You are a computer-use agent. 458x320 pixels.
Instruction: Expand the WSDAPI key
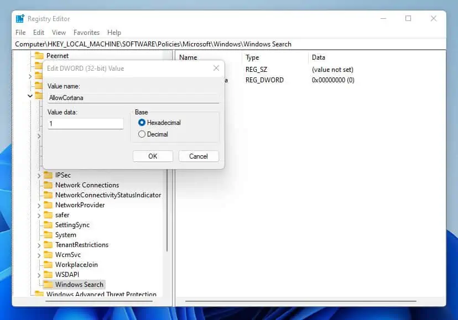pyautogui.click(x=39, y=275)
